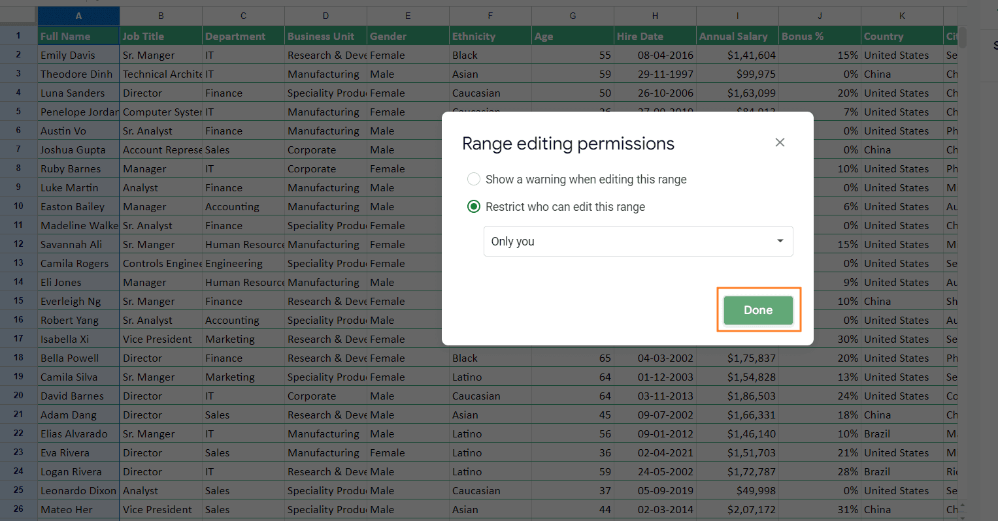Select row 10 header
Screen dimensions: 998x521
click(x=18, y=206)
